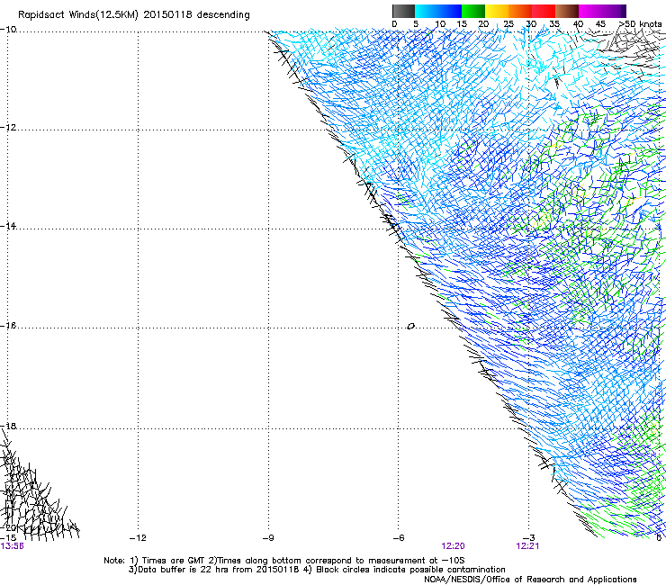Click the orange 25-30 knots legend color
The height and width of the screenshot is (585, 666).
pos(520,11)
